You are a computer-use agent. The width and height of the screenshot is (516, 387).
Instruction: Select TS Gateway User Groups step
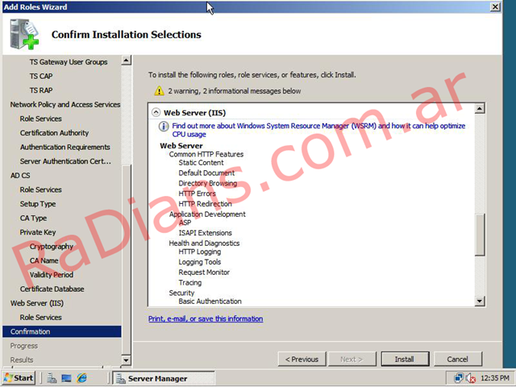click(x=68, y=62)
